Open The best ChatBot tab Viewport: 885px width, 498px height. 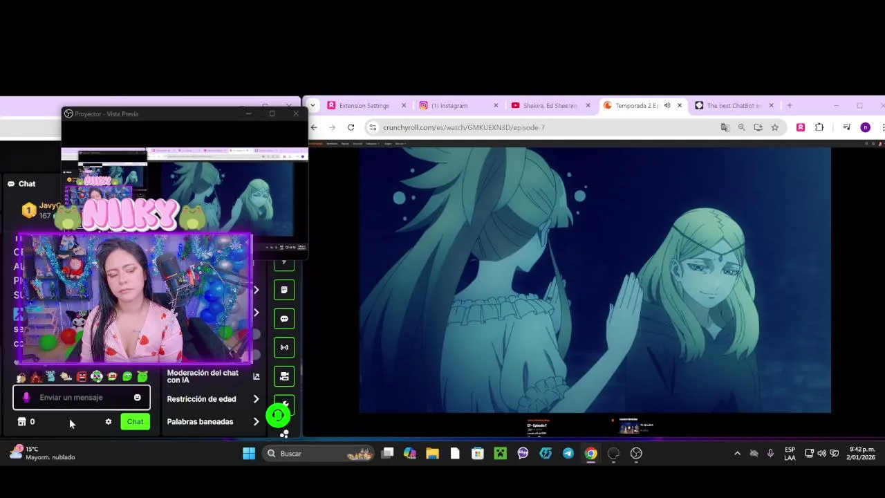point(733,106)
